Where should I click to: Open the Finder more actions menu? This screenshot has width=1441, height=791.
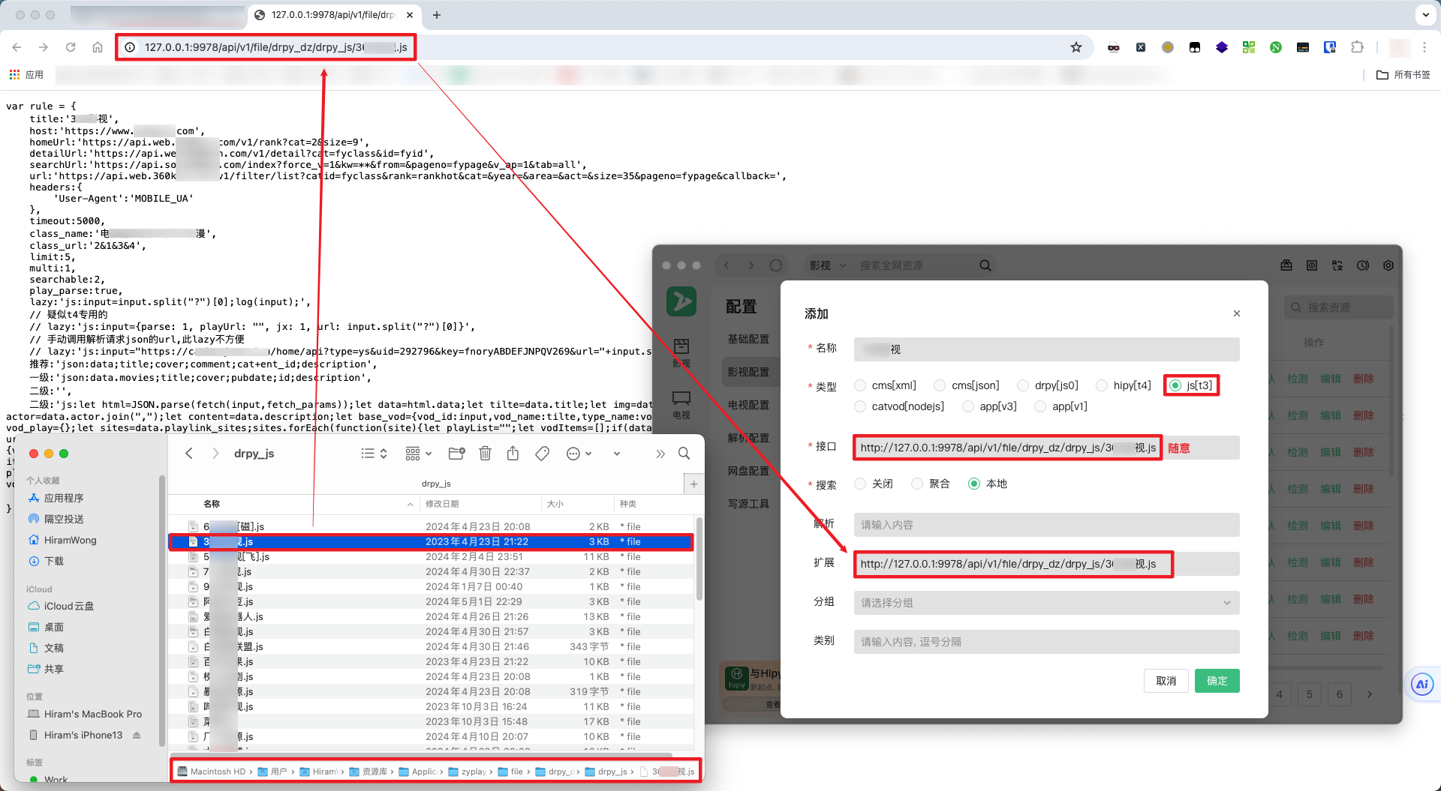point(579,454)
